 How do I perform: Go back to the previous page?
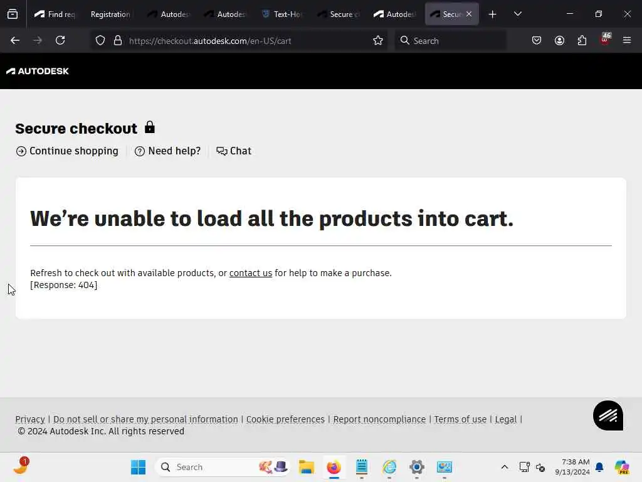15,40
